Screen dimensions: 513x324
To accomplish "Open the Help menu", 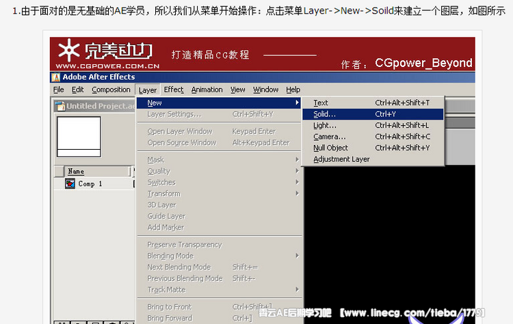I will click(x=293, y=90).
